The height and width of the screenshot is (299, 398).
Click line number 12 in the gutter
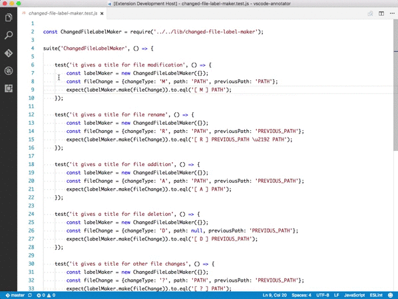[31, 114]
